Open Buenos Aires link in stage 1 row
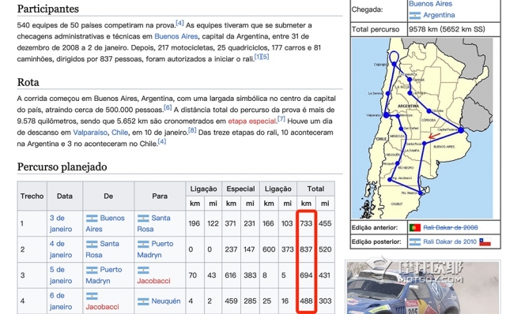 coord(105,223)
